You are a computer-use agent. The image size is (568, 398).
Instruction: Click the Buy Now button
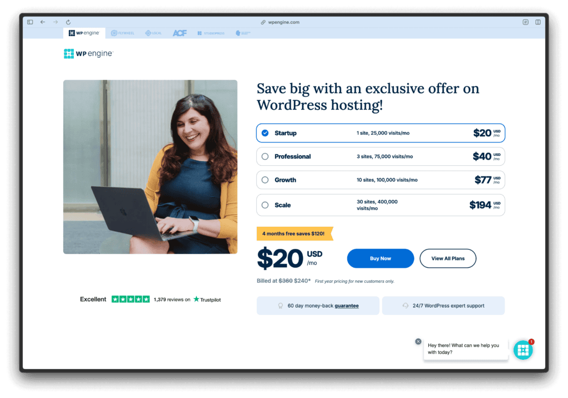pyautogui.click(x=381, y=258)
